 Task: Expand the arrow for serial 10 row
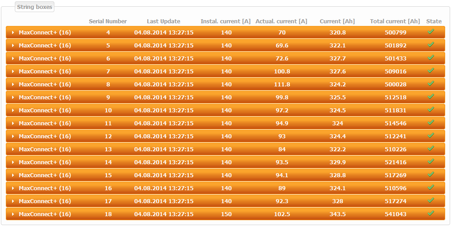point(13,111)
